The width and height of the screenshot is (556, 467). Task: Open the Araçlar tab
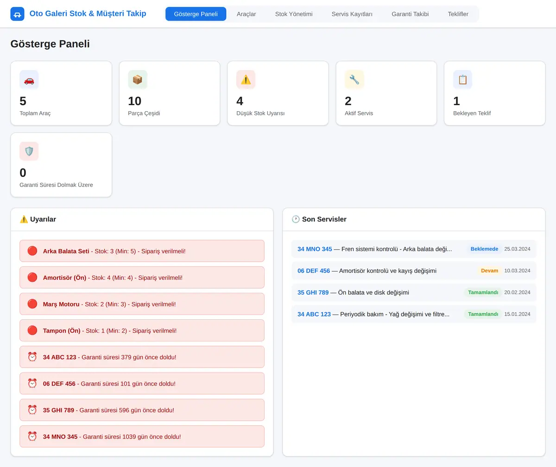coord(246,14)
